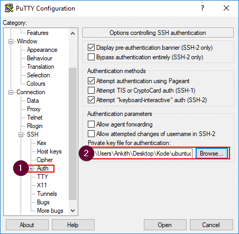The image size is (239, 234).
Task: Collapse the SSH tree node
Action: pos(21,135)
